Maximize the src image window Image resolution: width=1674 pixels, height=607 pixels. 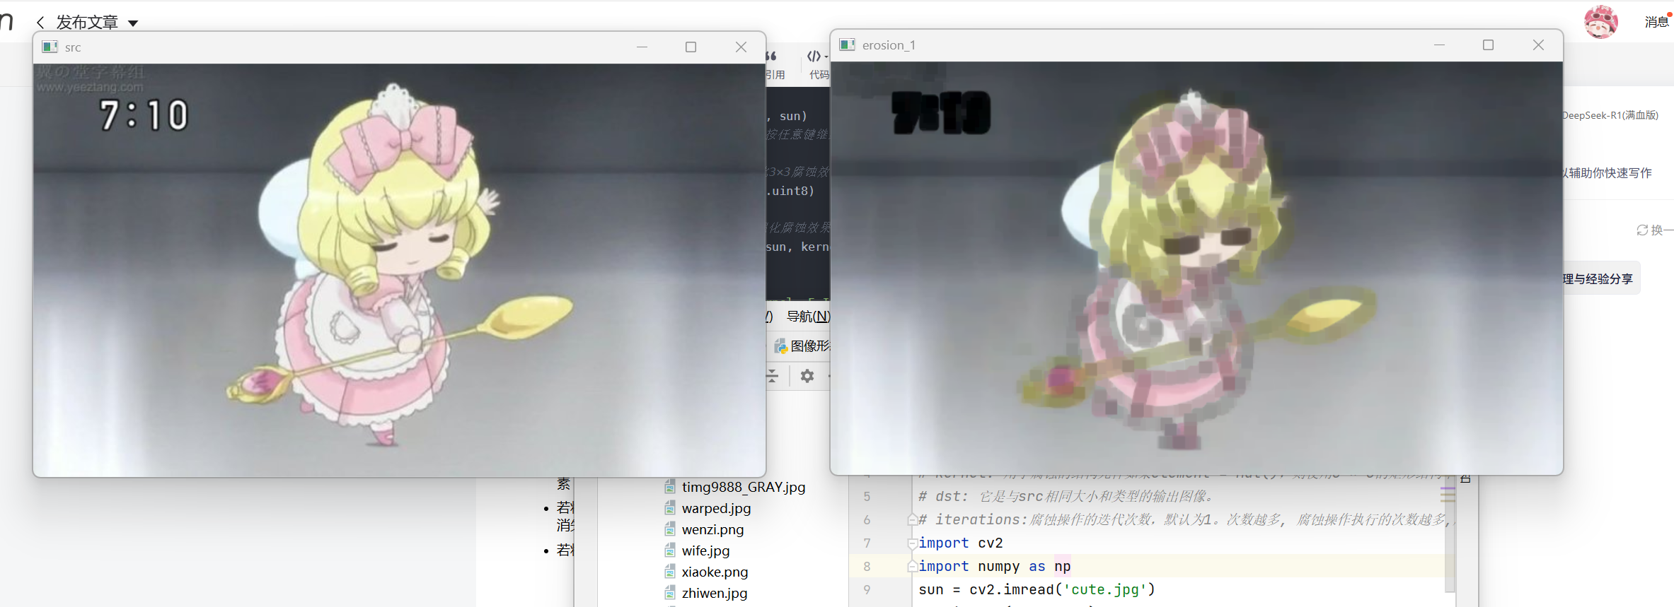[691, 47]
